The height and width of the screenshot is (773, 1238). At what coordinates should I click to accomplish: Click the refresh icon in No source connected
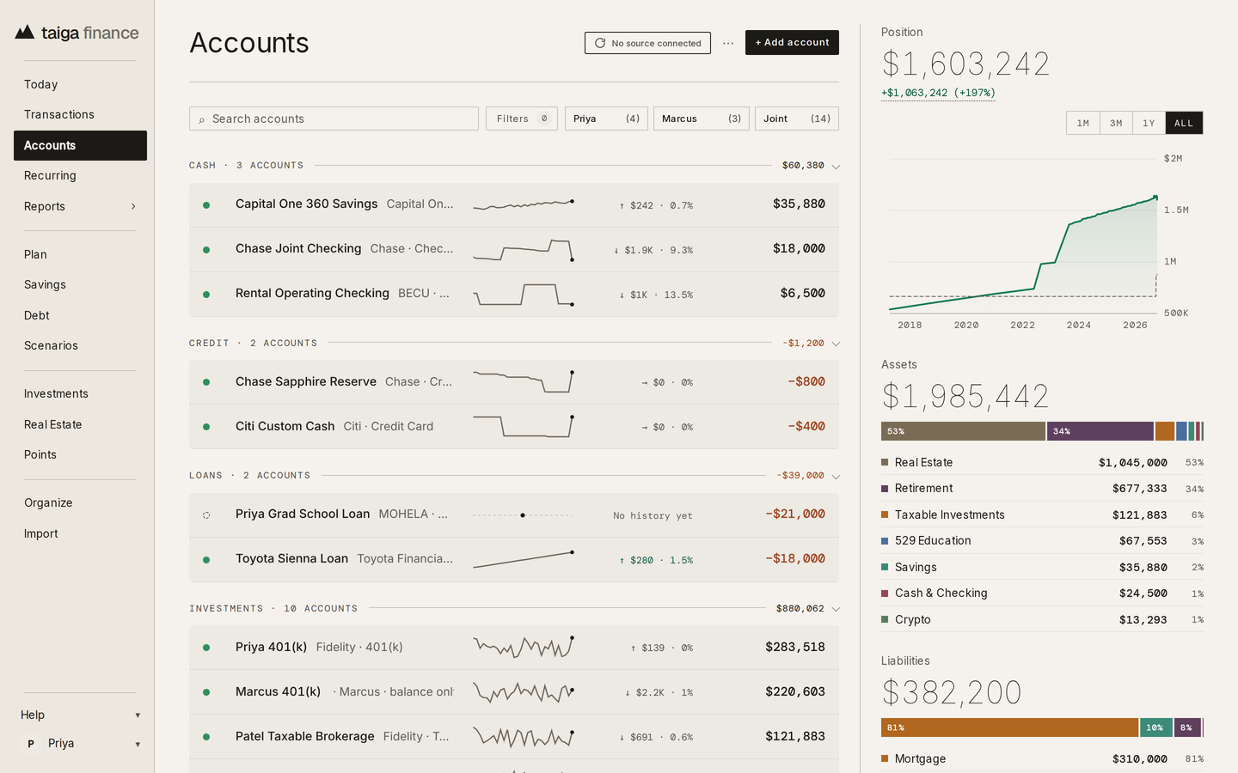click(600, 43)
